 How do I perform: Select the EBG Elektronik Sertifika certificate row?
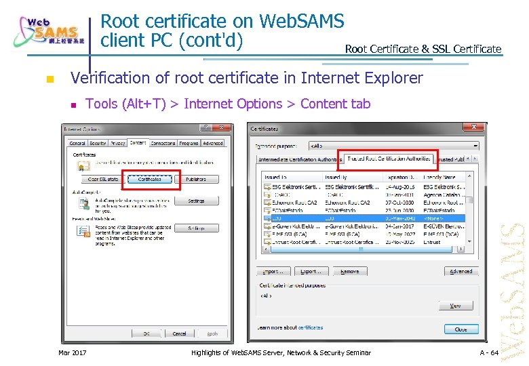(364, 186)
